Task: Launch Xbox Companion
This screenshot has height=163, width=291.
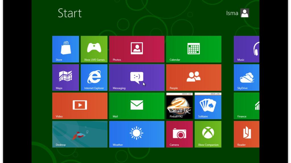Action: click(x=208, y=134)
